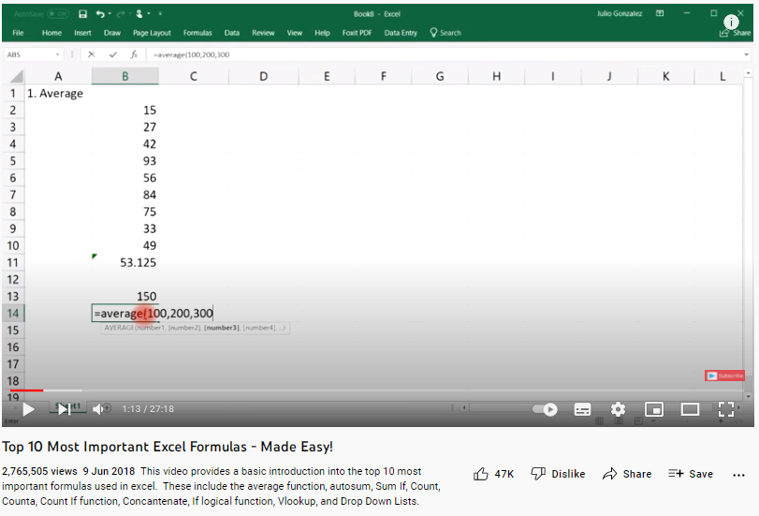Screen dimensions: 759x516
Task: Click inside the formula bar
Action: [443, 54]
